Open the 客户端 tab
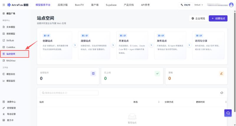Image resolution: width=236 pixels, height=126 pixels. 95,5
